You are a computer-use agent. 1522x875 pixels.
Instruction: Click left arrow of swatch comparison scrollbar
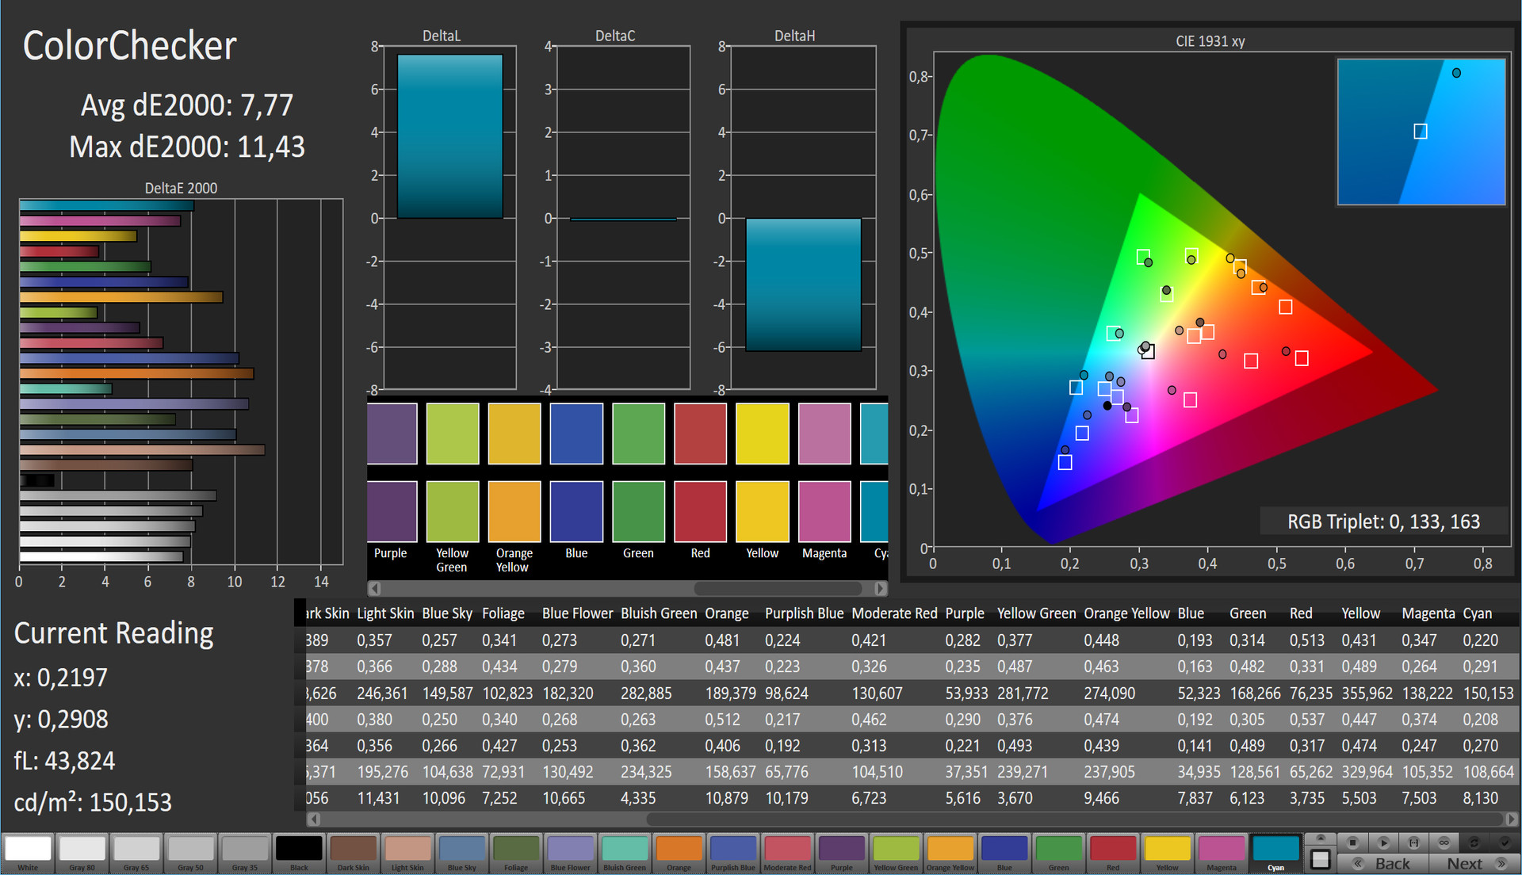(x=375, y=588)
